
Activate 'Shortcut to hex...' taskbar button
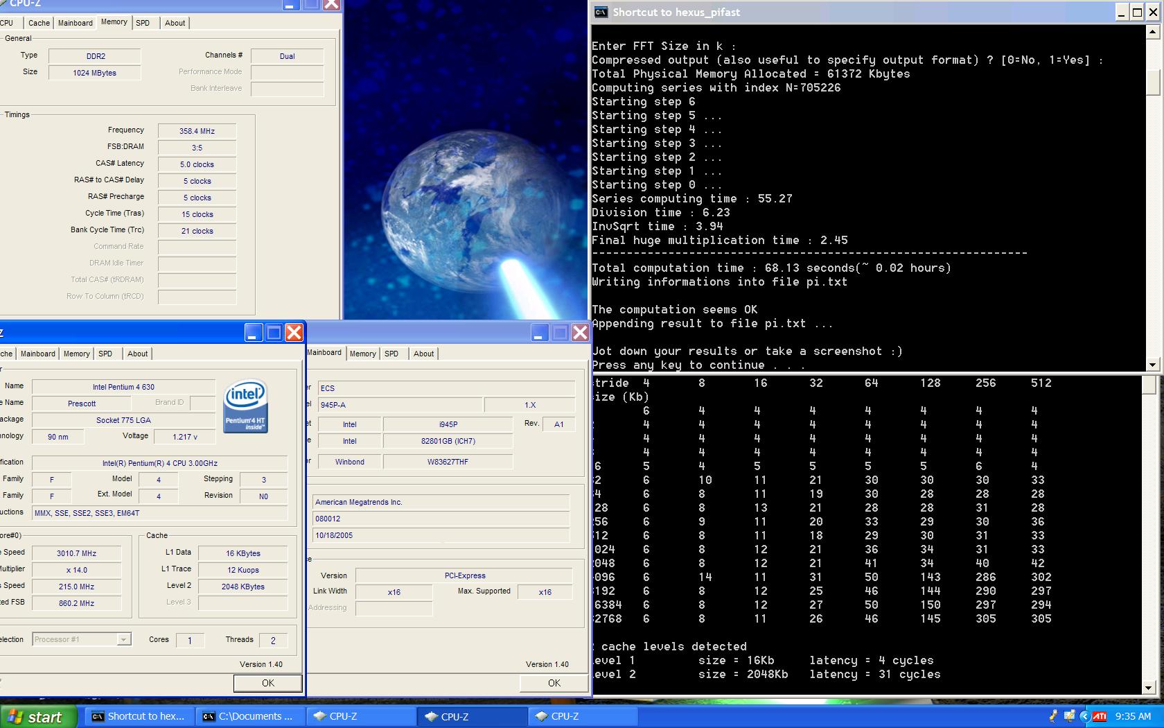[139, 716]
